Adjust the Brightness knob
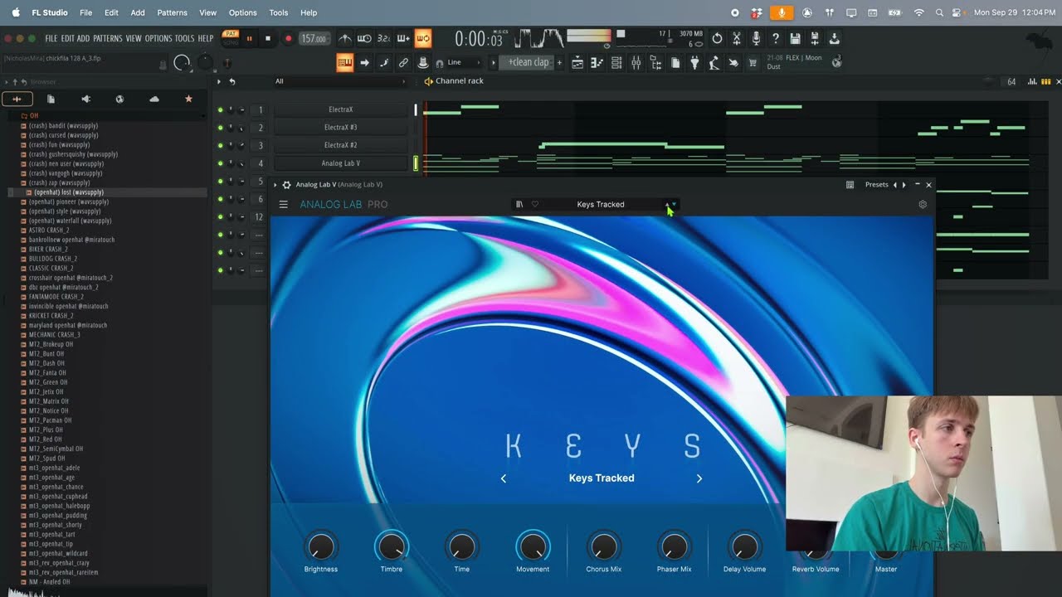Screen dimensions: 1062x597 (x=321, y=546)
